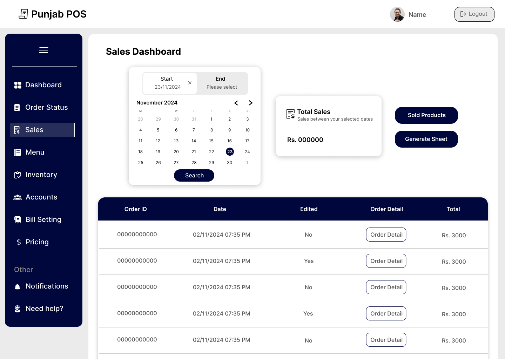The image size is (505, 359).
Task: Open Order Detail in fourth table row
Action: 386,313
